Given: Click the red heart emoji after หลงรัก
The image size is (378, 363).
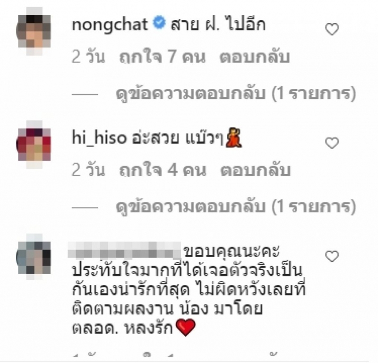Looking at the screenshot, I should coord(185,327).
